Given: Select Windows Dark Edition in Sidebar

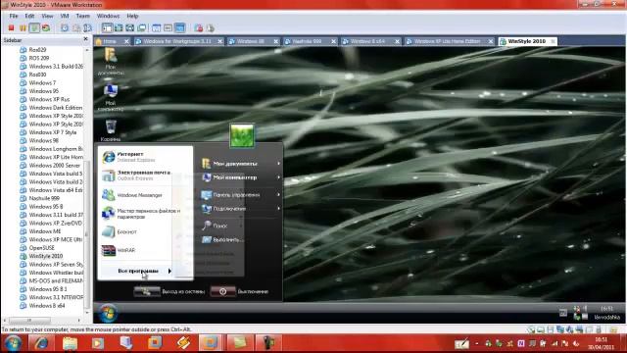Looking at the screenshot, I should coord(55,108).
